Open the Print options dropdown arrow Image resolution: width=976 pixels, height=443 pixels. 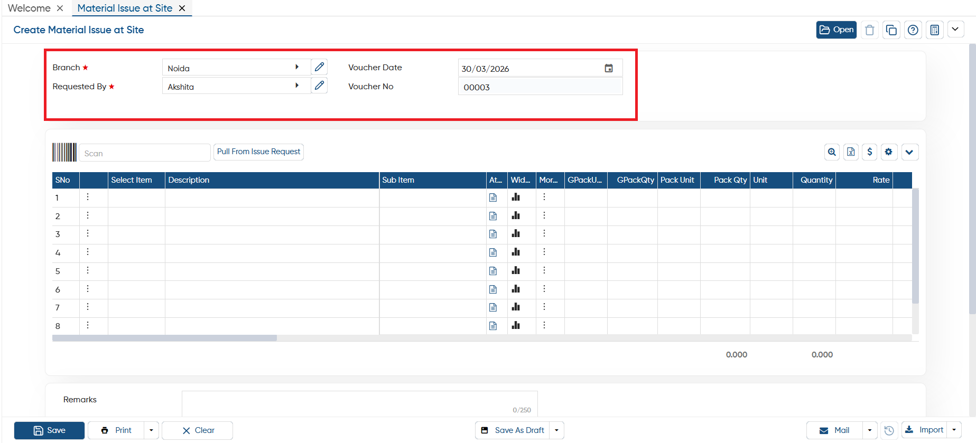point(151,430)
